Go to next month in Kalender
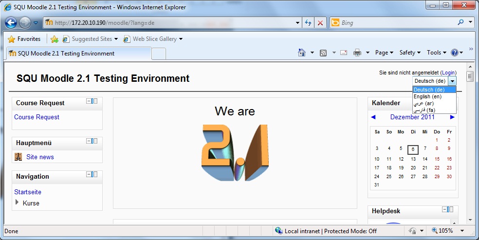This screenshot has height=240, width=479. pyautogui.click(x=452, y=117)
